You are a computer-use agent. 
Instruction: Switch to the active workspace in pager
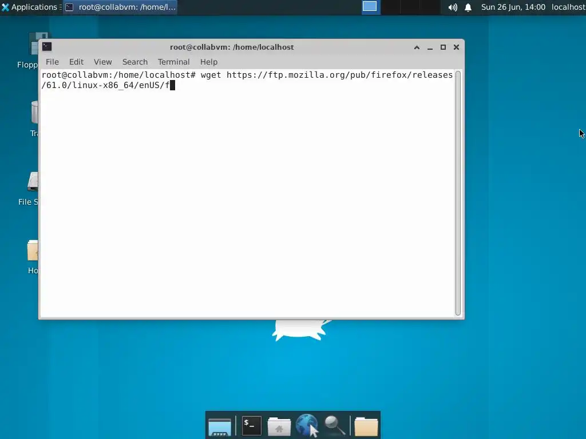[x=370, y=7]
